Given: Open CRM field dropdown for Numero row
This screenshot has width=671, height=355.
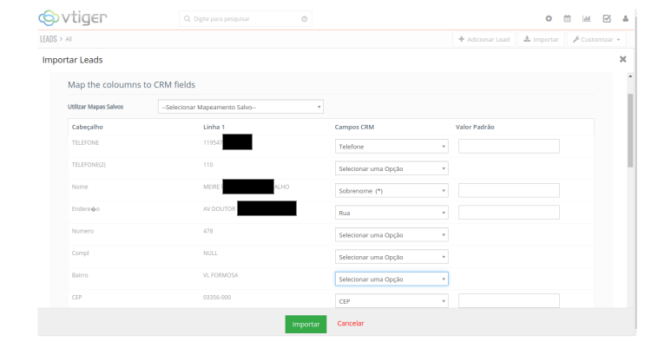Looking at the screenshot, I should [391, 235].
